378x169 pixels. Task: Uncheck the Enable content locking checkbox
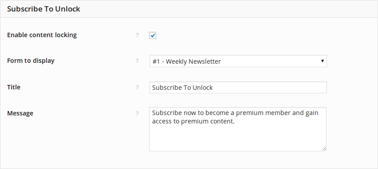[153, 35]
